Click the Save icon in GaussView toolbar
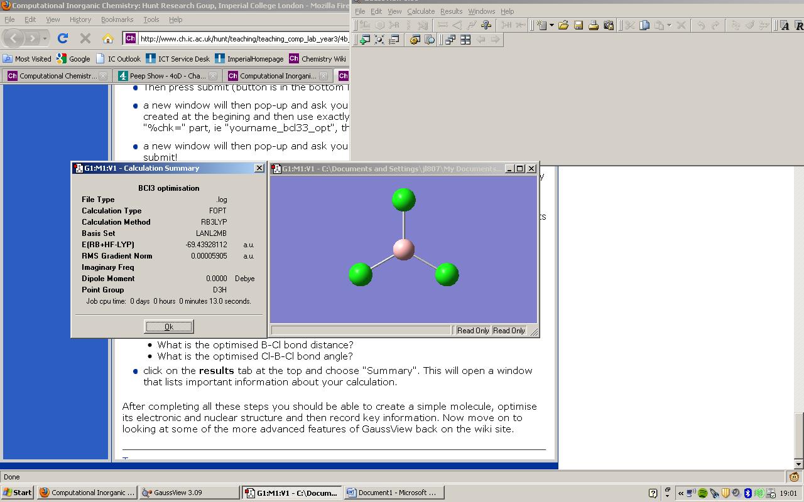 tap(579, 26)
